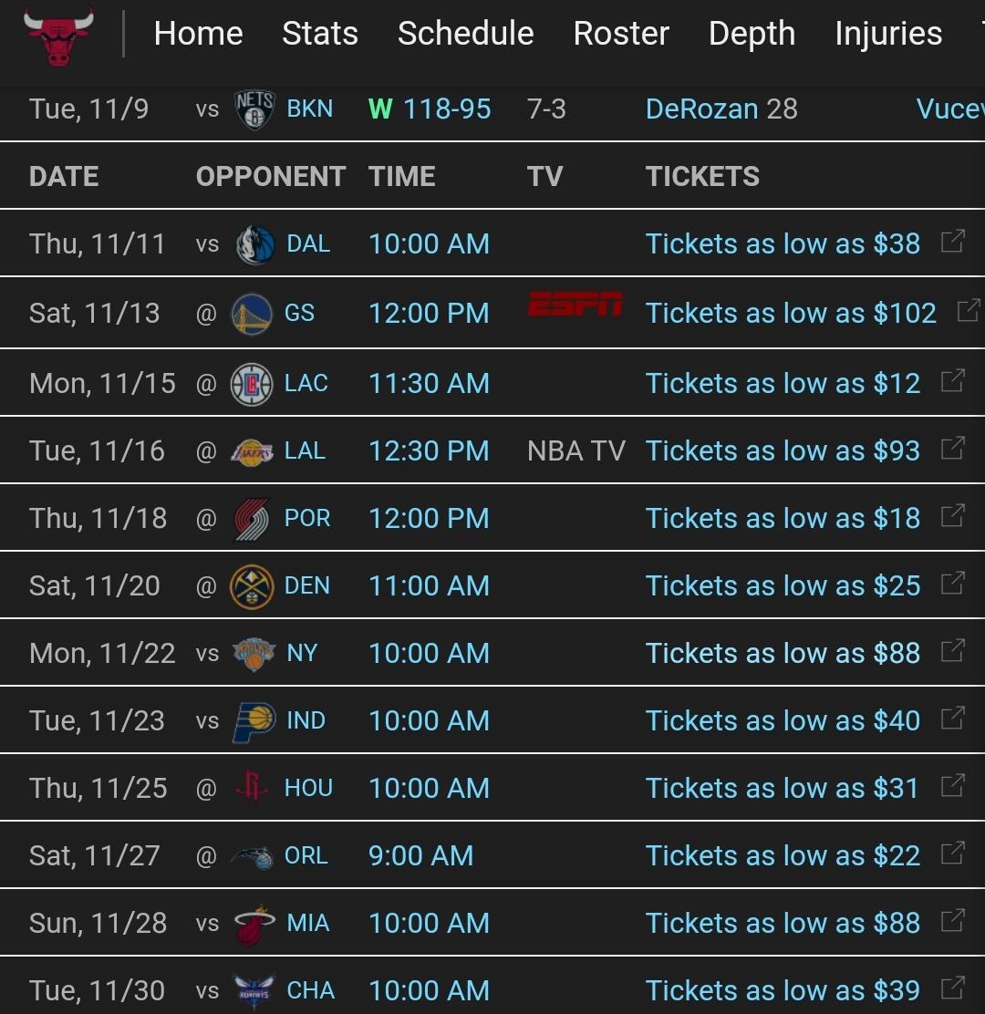Image resolution: width=985 pixels, height=1014 pixels.
Task: Open external link icon for 11/11 tickets
Action: (x=952, y=242)
